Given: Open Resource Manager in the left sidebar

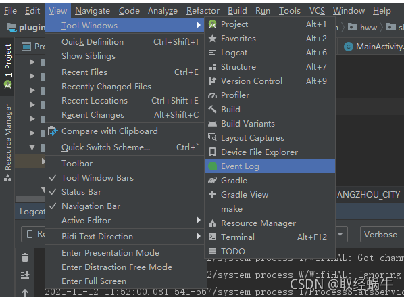Looking at the screenshot, I should [x=7, y=143].
